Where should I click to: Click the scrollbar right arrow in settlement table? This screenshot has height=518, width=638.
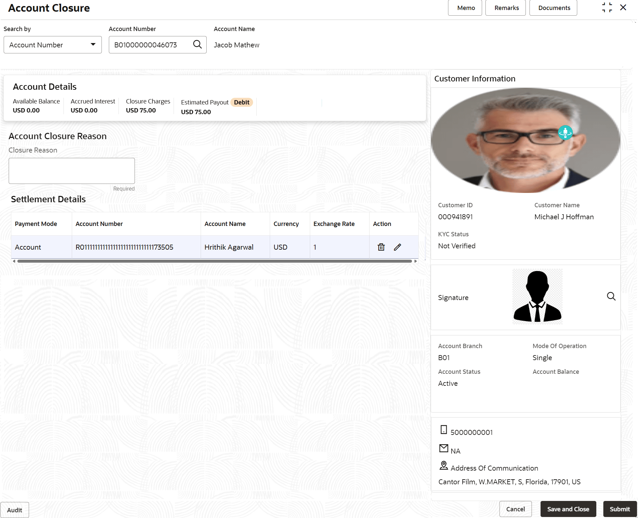[415, 261]
